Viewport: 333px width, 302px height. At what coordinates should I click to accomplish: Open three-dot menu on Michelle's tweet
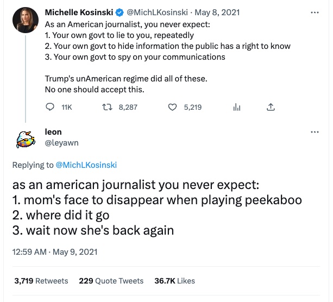315,11
